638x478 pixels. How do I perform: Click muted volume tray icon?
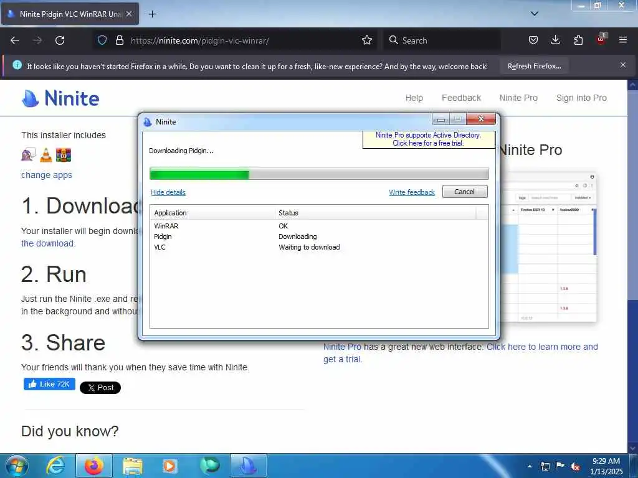pos(575,466)
